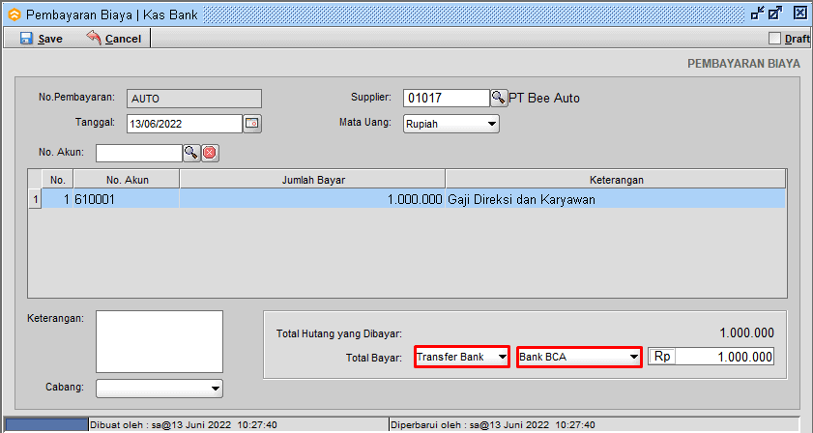Click the Rp currency label

(x=662, y=357)
